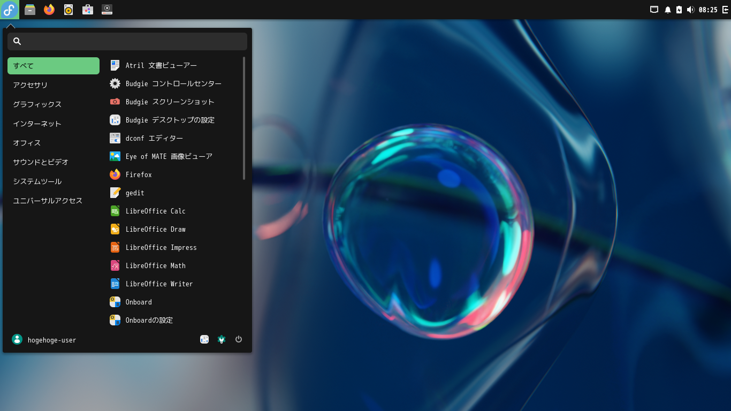Open the file manager from the panel
Viewport: 731px width, 411px height.
click(x=30, y=10)
